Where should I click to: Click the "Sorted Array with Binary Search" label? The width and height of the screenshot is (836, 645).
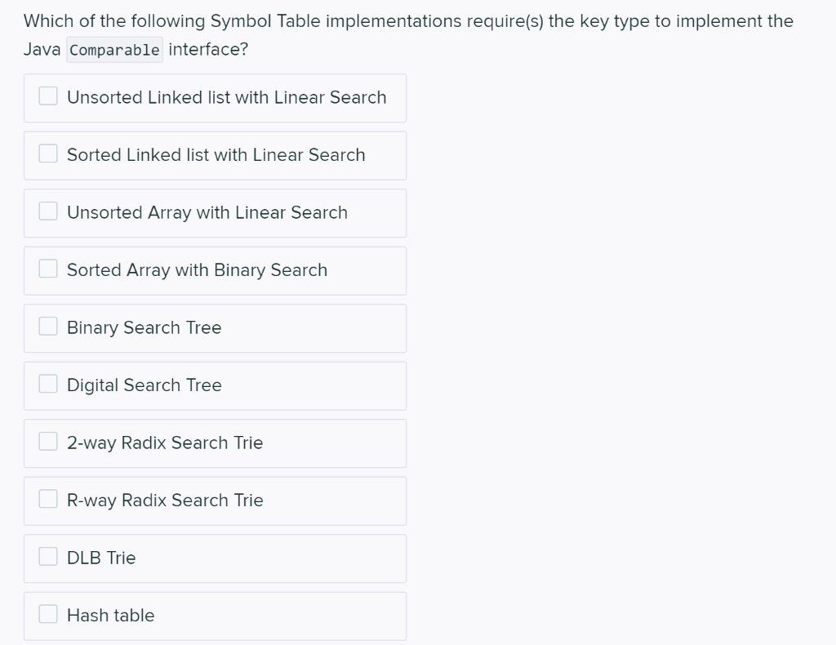(197, 270)
